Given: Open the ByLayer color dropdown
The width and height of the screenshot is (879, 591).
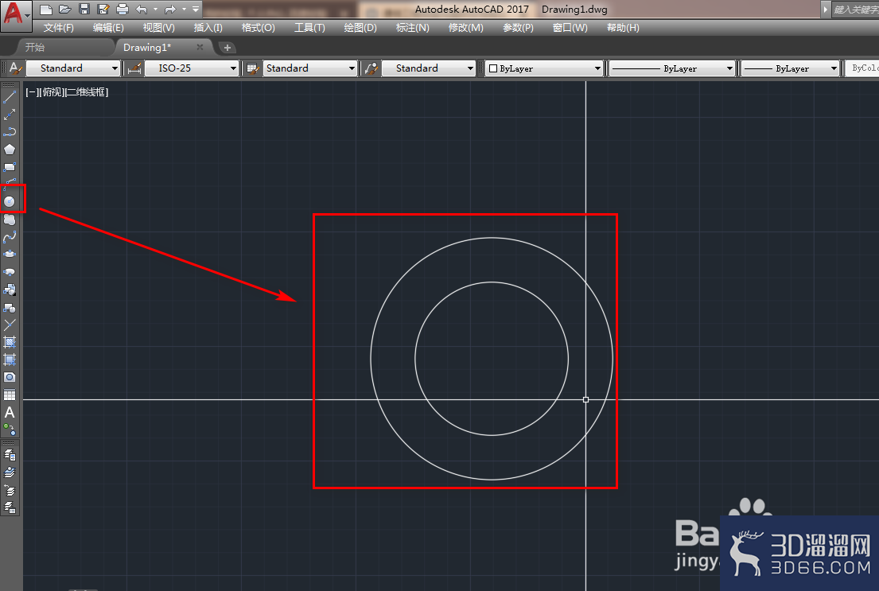Looking at the screenshot, I should tap(544, 68).
